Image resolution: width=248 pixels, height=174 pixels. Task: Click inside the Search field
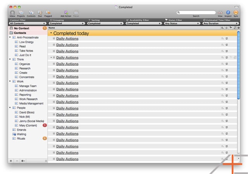(x=196, y=12)
